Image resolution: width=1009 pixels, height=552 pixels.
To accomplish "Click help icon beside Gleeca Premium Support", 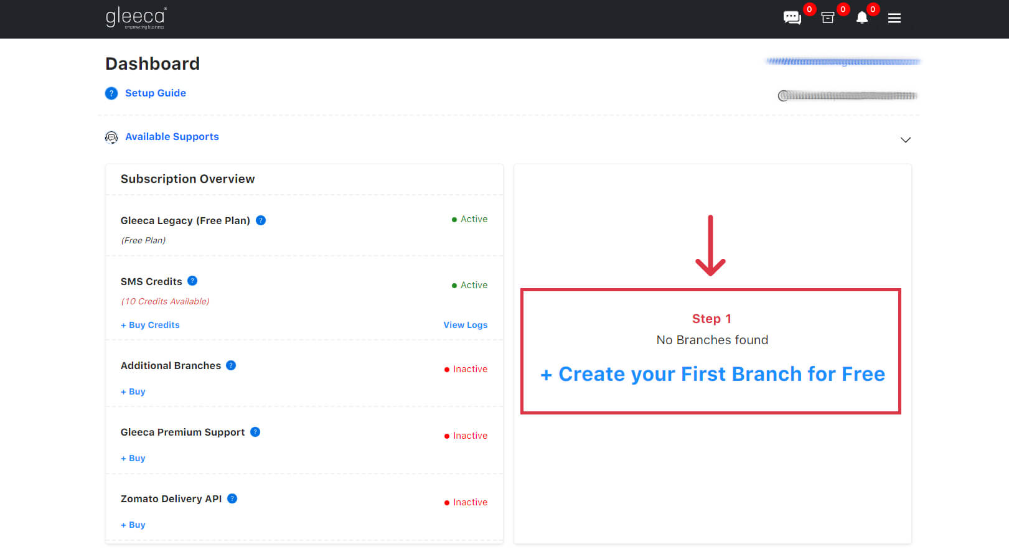I will [255, 432].
